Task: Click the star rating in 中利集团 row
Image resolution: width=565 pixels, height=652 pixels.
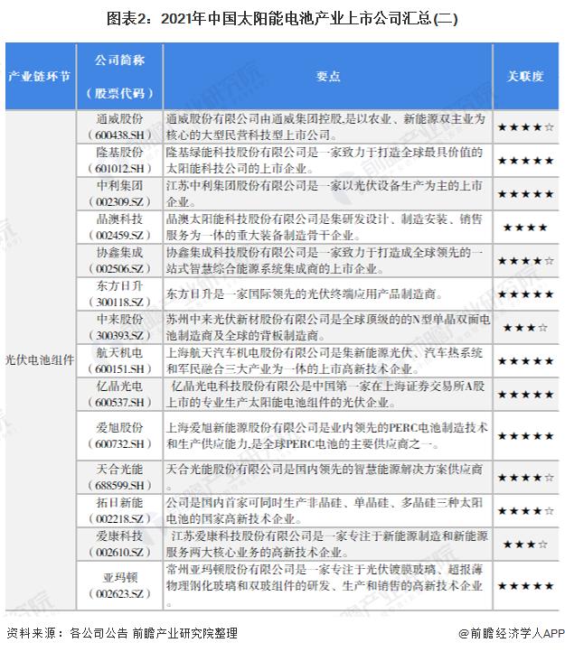Action: point(526,194)
